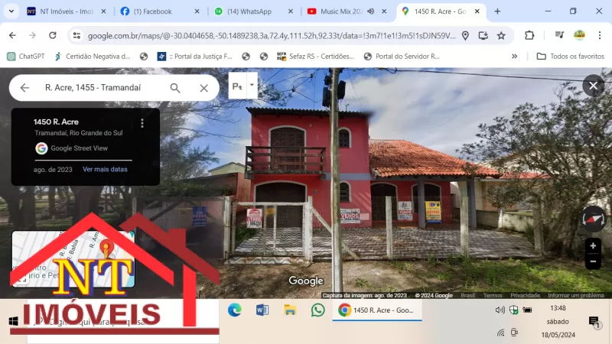The height and width of the screenshot is (344, 612).
Task: Go forward in browser history
Action: pos(32,35)
